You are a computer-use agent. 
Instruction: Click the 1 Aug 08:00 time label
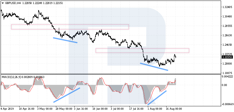[x=155, y=109]
